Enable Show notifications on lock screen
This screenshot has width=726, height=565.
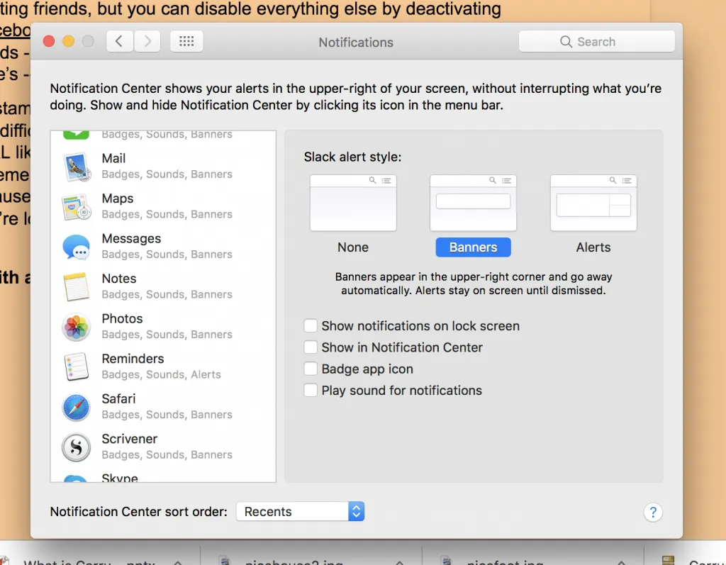coord(311,325)
